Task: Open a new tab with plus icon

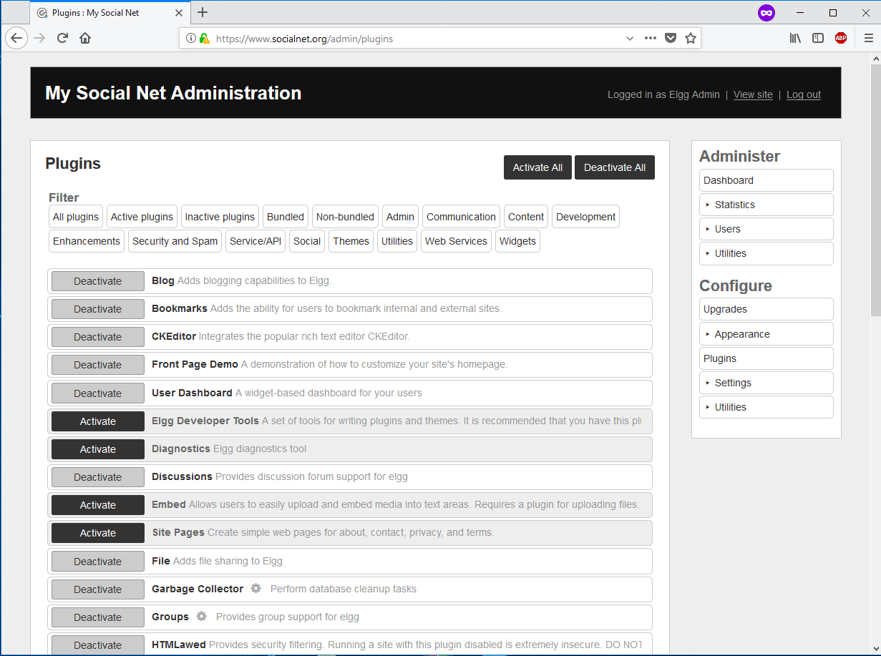Action: click(203, 12)
